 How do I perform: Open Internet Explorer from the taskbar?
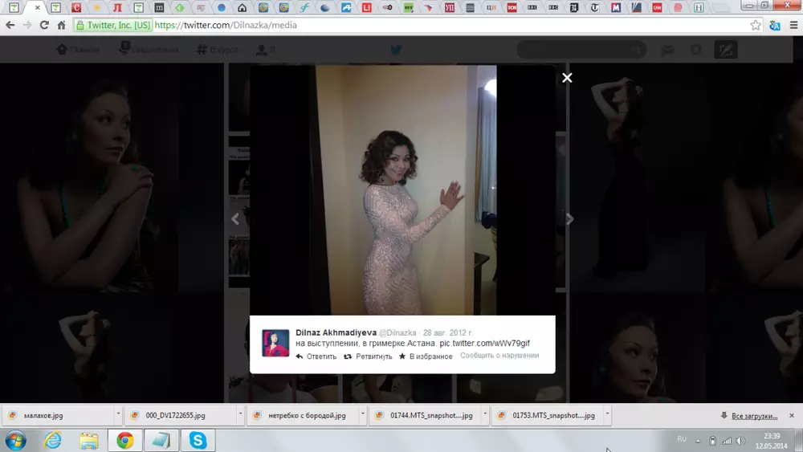(53, 440)
